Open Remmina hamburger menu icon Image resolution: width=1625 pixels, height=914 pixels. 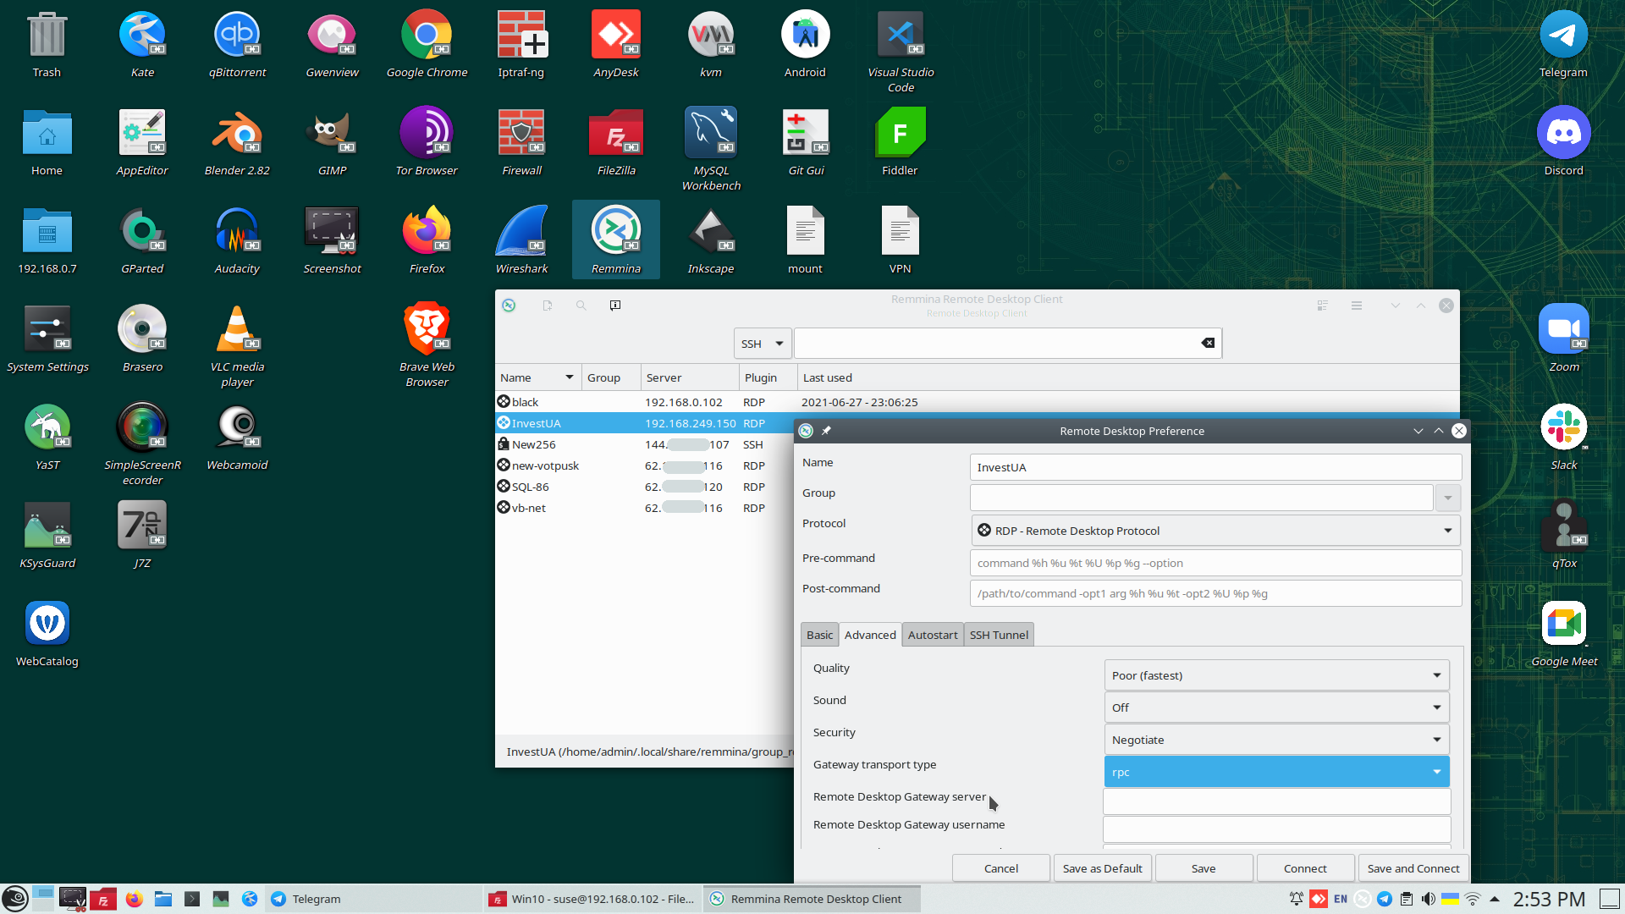[x=1357, y=306]
